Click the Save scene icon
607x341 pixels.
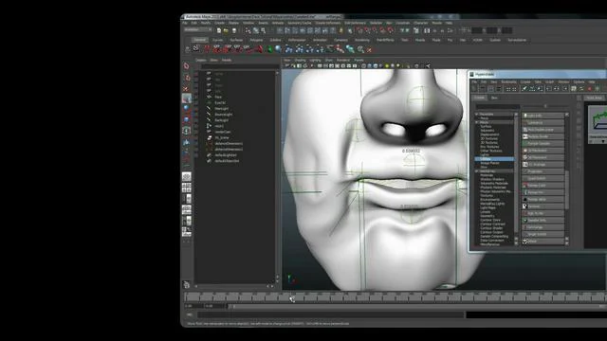click(234, 30)
